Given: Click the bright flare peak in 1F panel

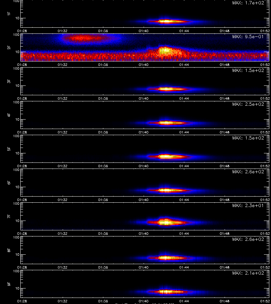Looking at the screenshot, I should 166,21.
